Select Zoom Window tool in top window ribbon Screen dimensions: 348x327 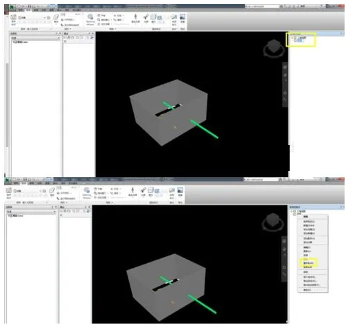click(104, 20)
